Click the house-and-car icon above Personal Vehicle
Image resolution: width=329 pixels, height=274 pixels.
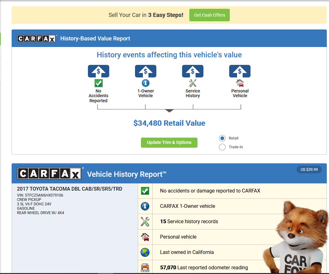point(240,83)
